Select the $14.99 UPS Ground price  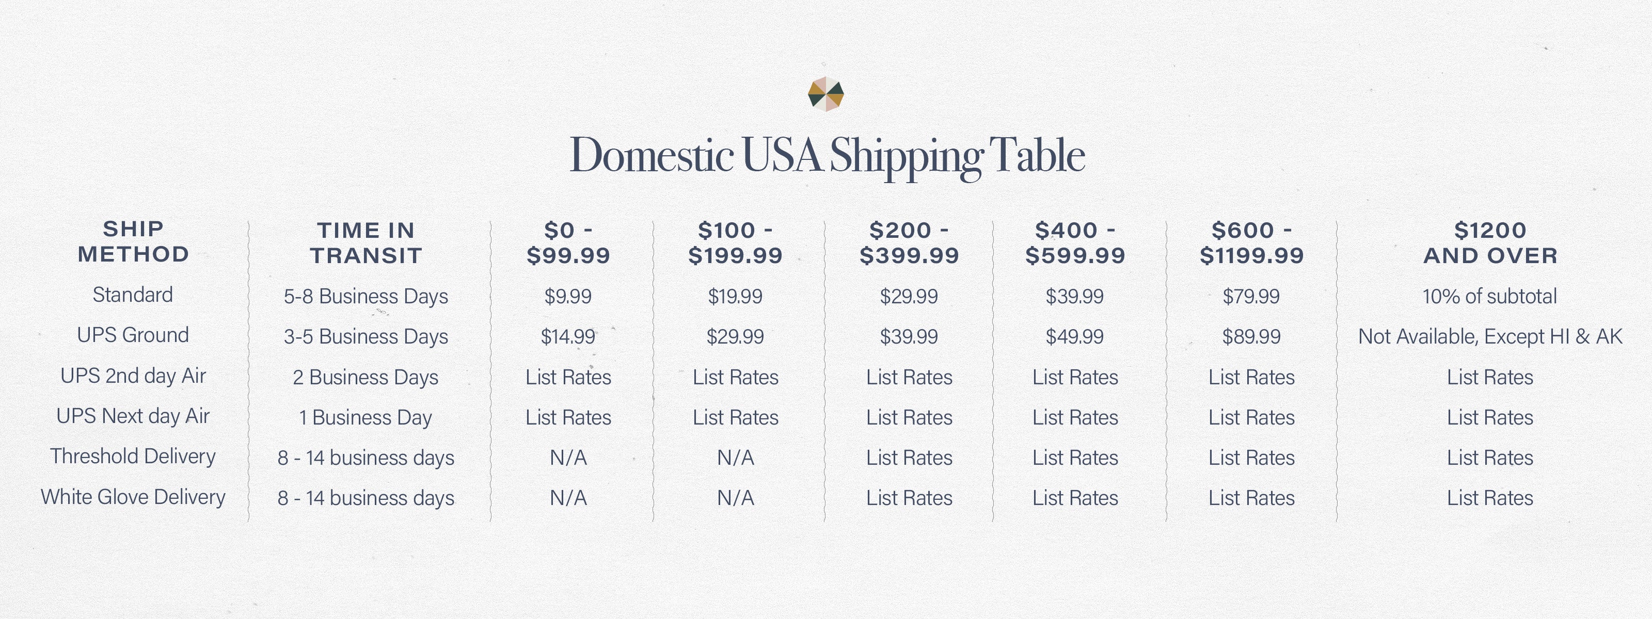coord(567,336)
